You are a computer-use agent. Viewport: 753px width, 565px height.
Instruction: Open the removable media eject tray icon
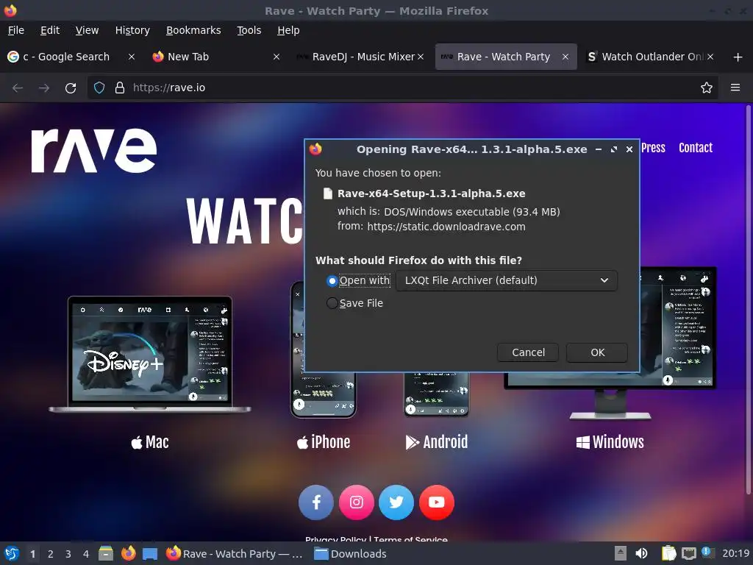pos(621,554)
